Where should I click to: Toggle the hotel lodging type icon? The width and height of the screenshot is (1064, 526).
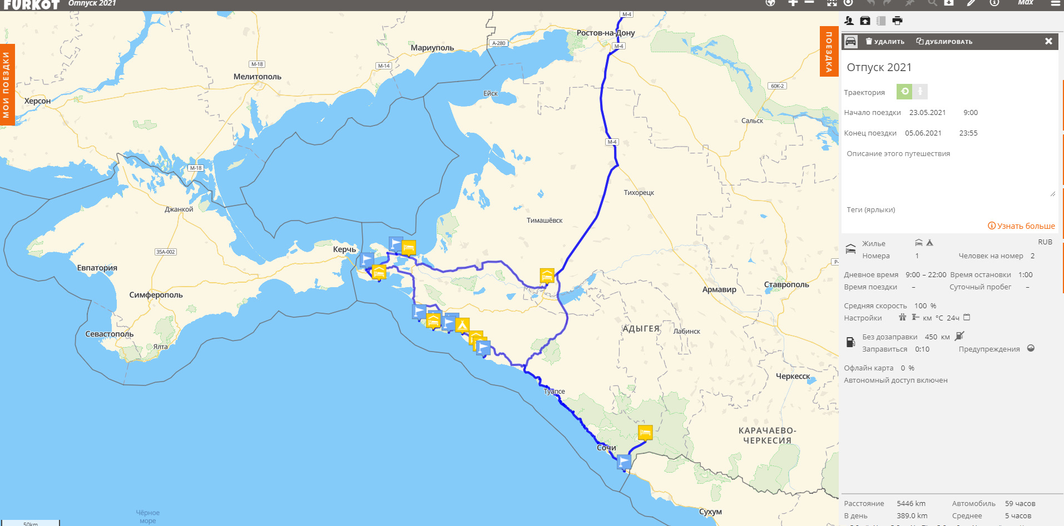click(918, 243)
